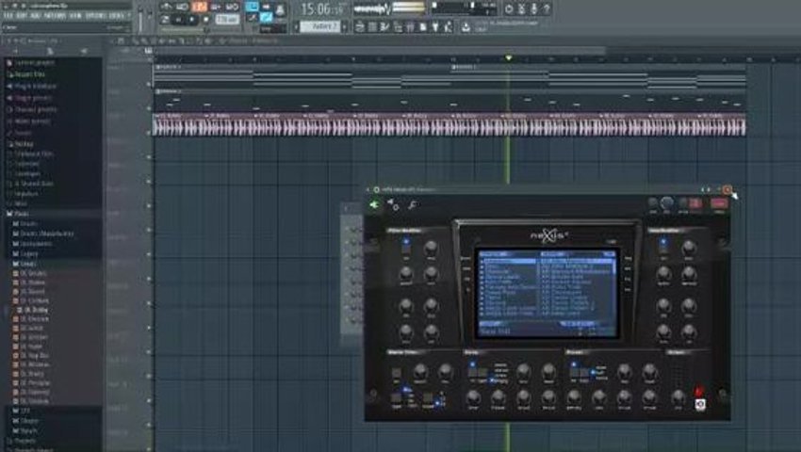Viewport: 801px width, 452px height.
Task: Expand the Packs folder in the browser
Action: click(x=21, y=214)
